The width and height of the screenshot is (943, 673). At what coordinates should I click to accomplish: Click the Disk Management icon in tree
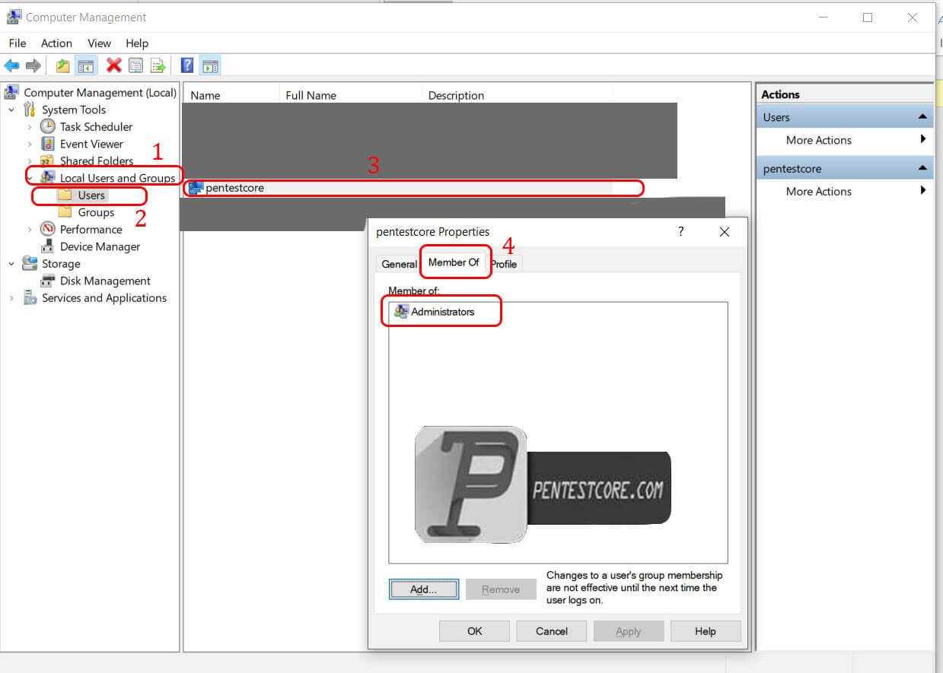click(x=48, y=281)
